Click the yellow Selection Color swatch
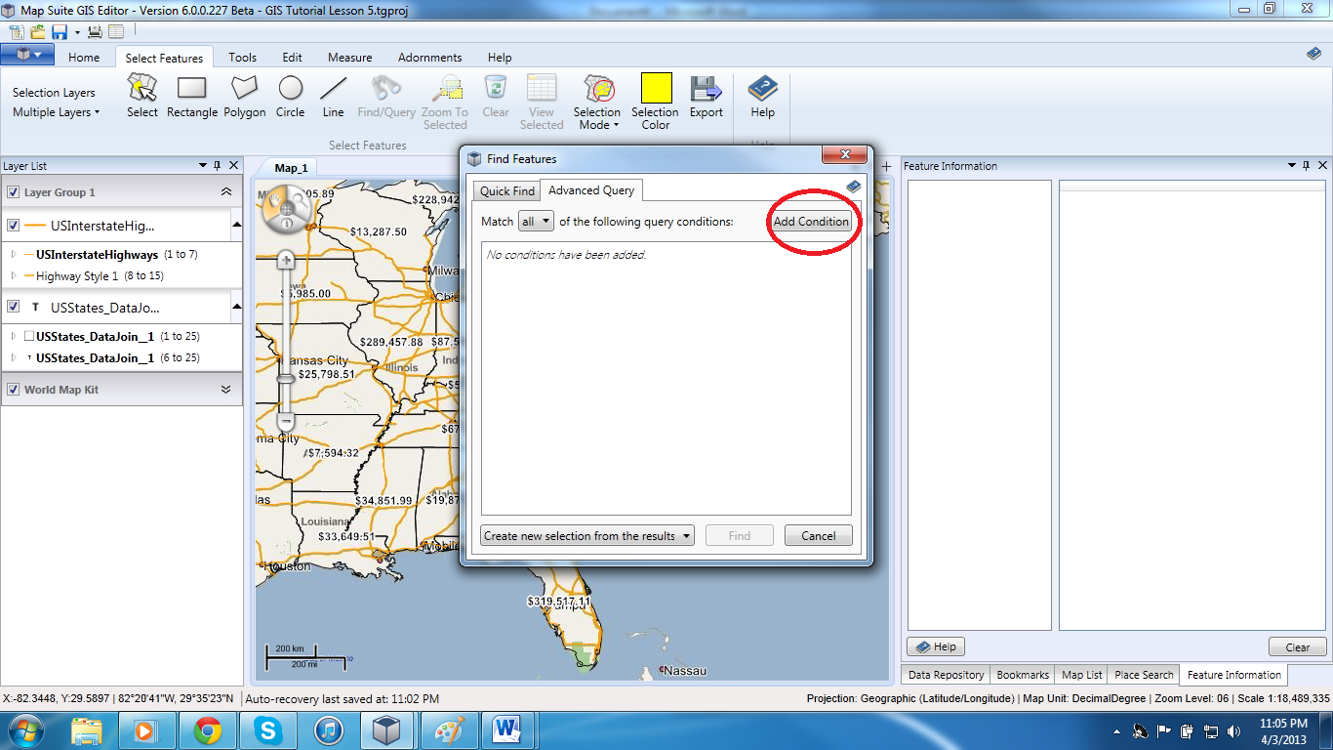The image size is (1333, 750). (x=656, y=89)
